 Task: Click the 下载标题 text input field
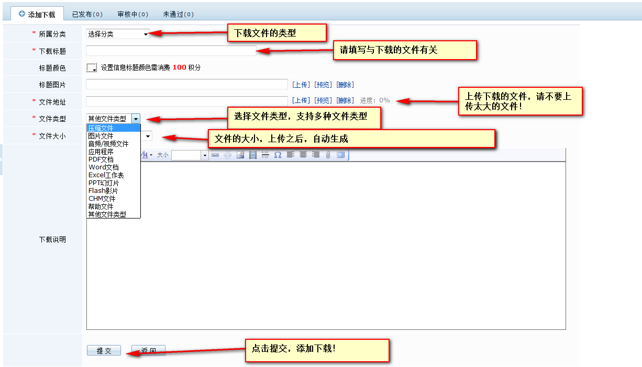(x=171, y=51)
